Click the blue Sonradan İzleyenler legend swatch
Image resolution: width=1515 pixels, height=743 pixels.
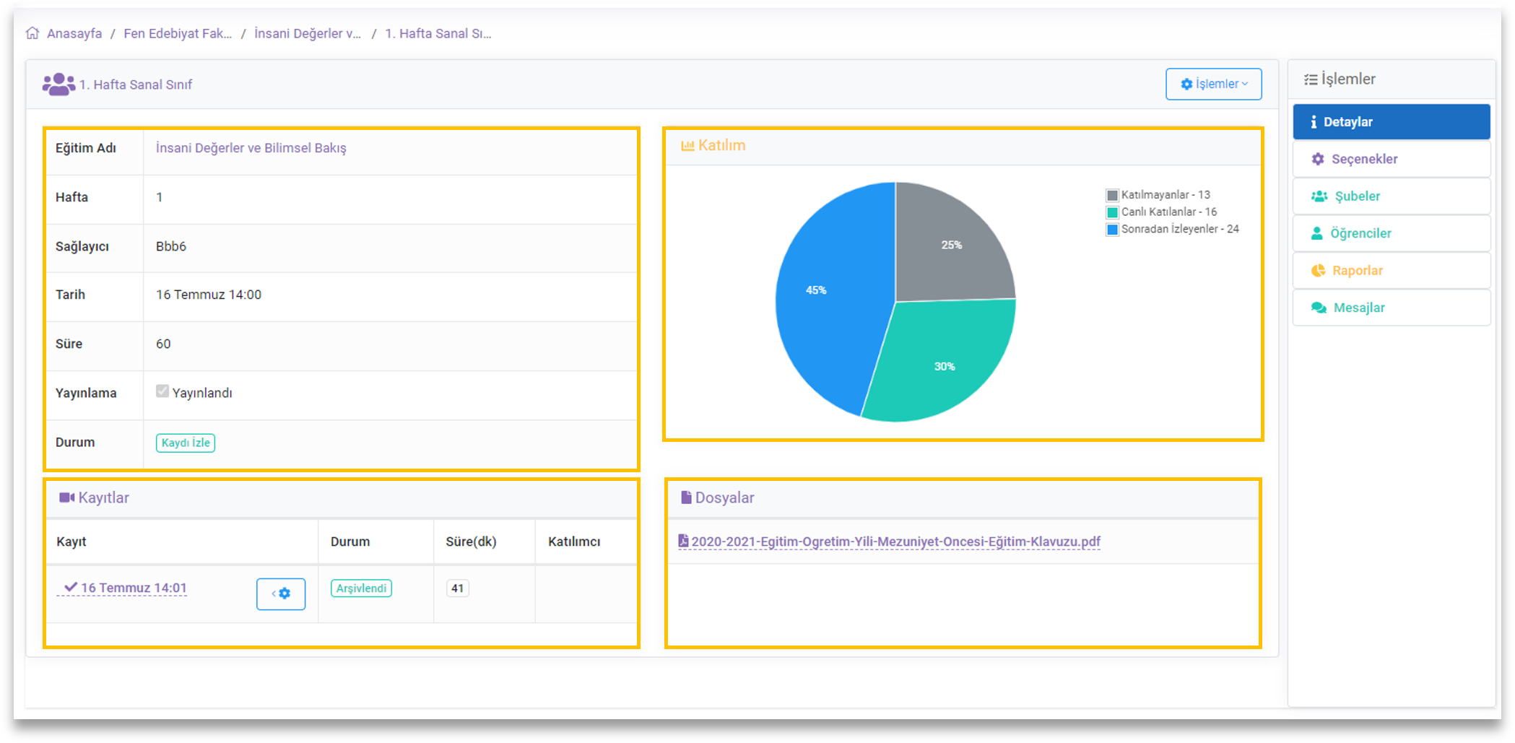point(1113,230)
